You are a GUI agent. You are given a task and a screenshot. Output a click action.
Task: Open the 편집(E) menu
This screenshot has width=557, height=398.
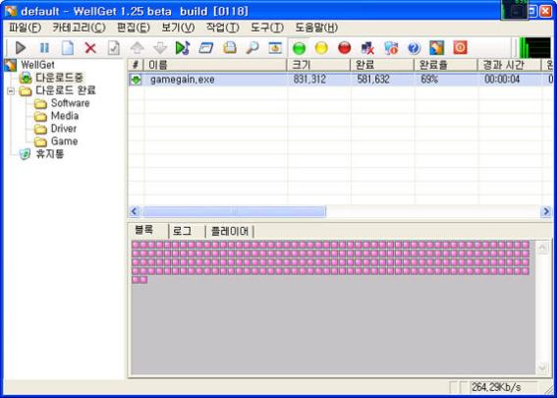[x=134, y=28]
